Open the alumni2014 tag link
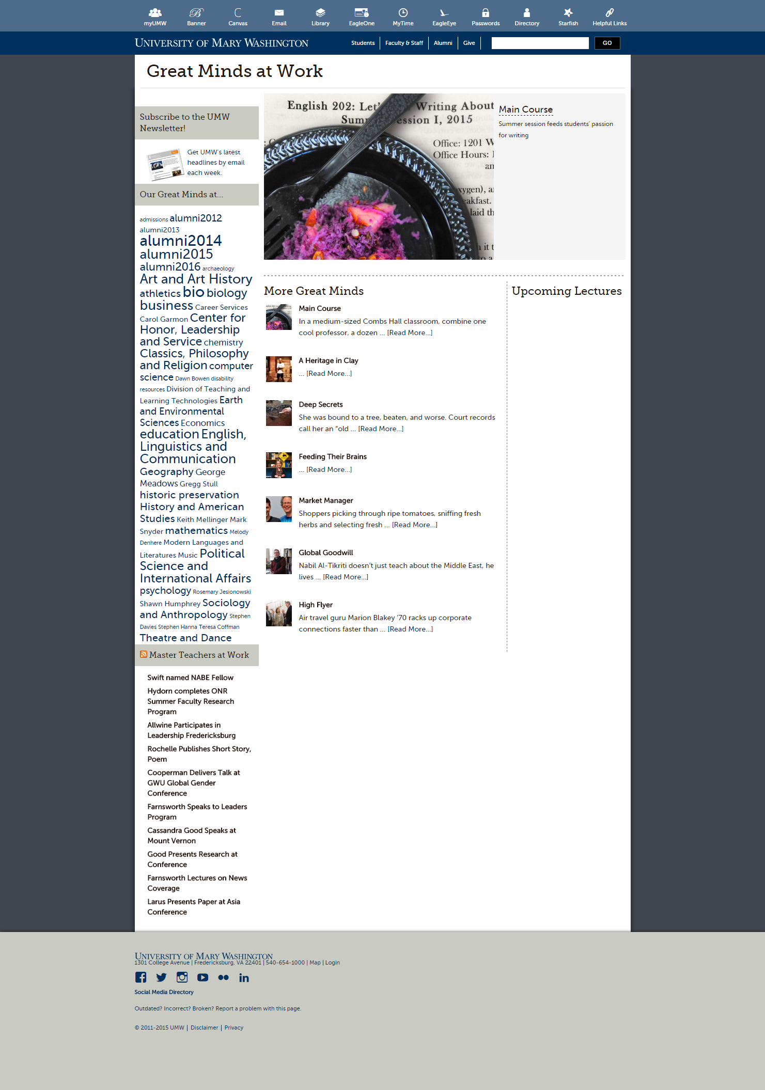Image resolution: width=765 pixels, height=1090 pixels. pos(180,241)
